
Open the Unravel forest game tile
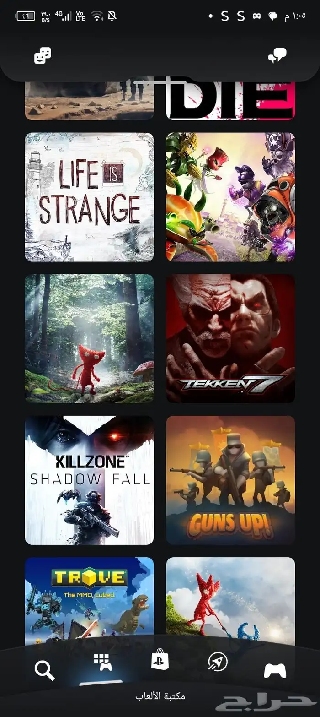coord(89,339)
